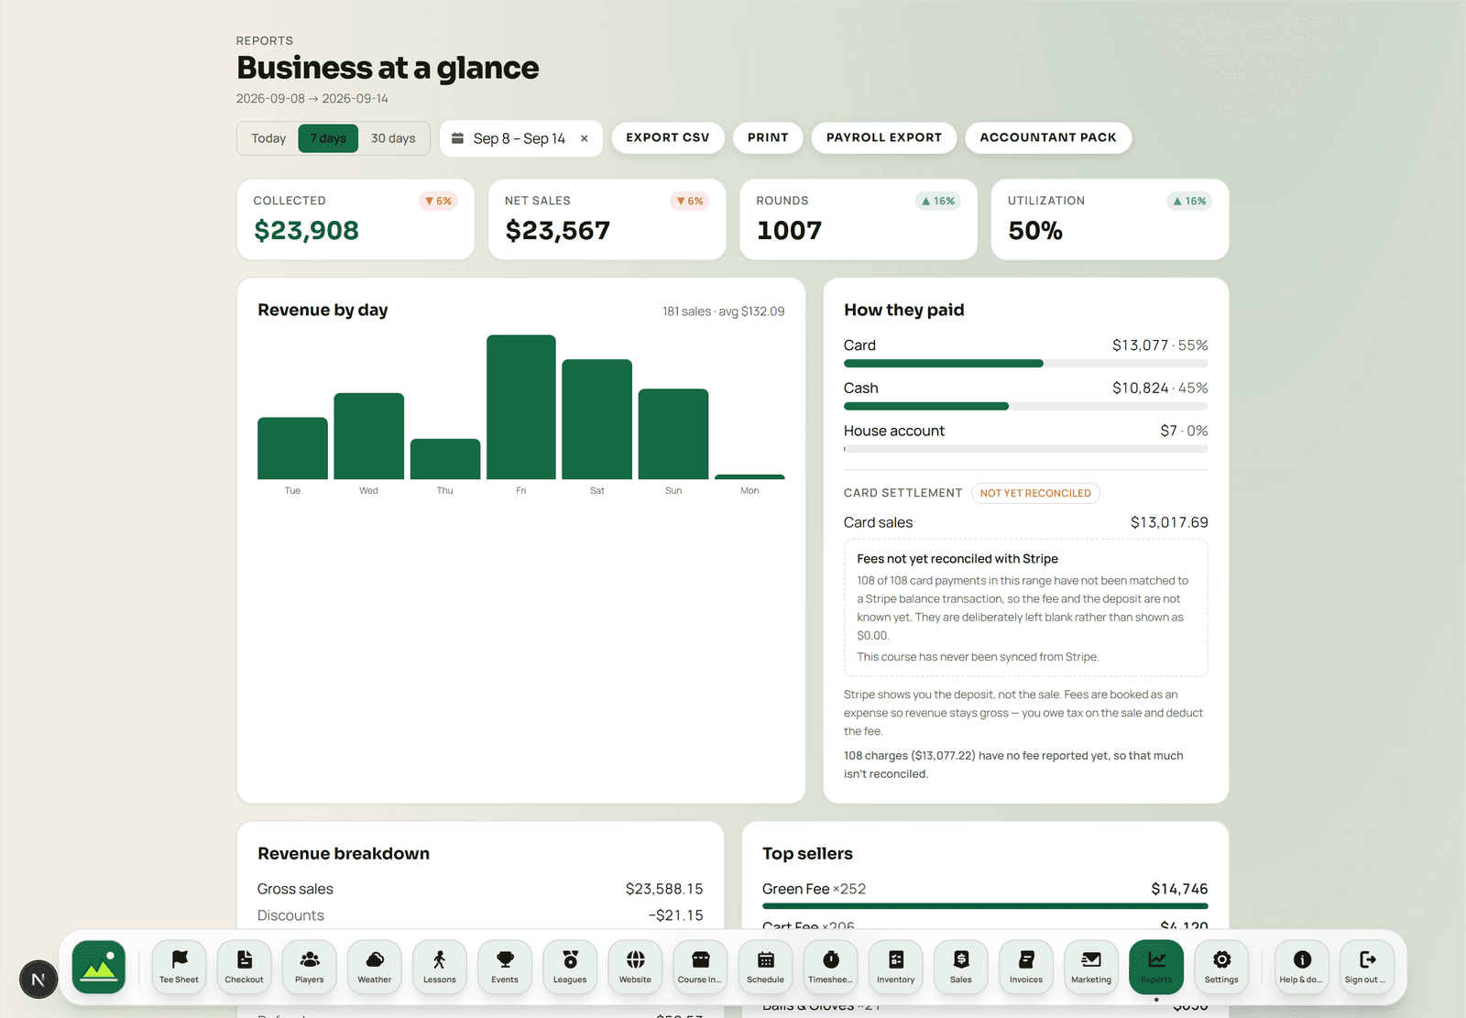Open Help & docs info icon
1466x1018 pixels.
click(x=1301, y=967)
